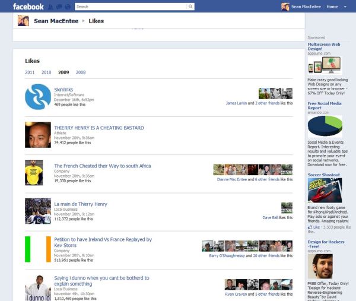Click the Sponsored label
The image size is (356, 301).
[316, 37]
